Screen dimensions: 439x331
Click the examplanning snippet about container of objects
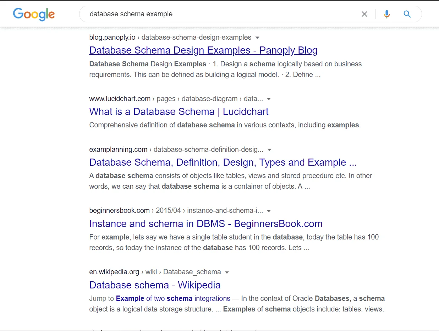click(x=231, y=181)
